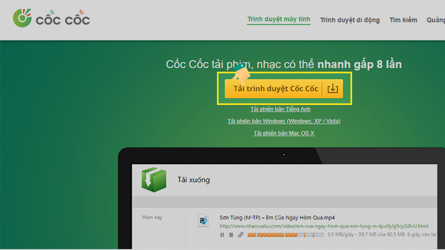Select the Sơn Tùng (M-TP) mp4 file name

coord(277,217)
